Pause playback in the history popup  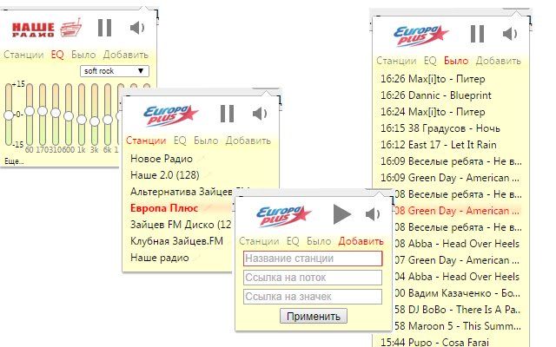[477, 34]
